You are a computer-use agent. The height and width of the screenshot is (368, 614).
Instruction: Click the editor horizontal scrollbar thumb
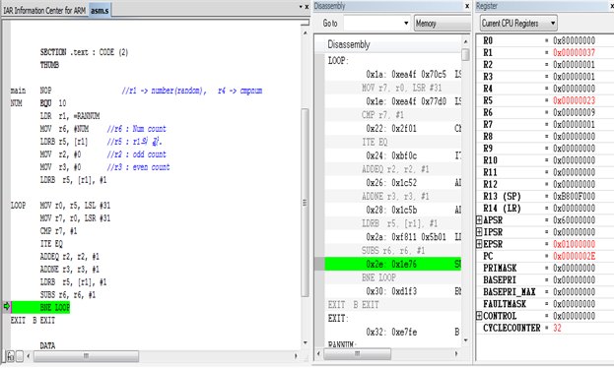point(86,356)
